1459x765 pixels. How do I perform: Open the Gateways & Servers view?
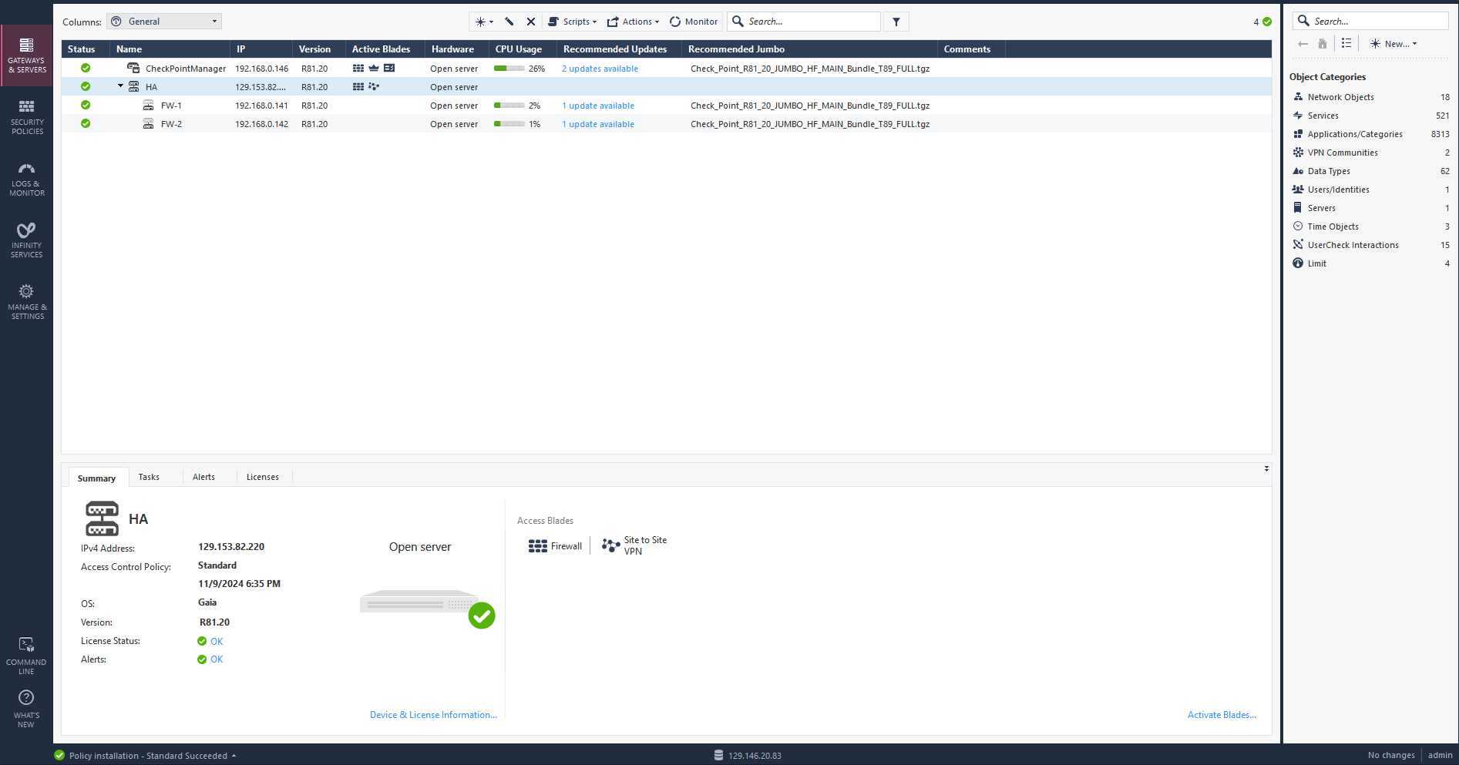(x=27, y=55)
